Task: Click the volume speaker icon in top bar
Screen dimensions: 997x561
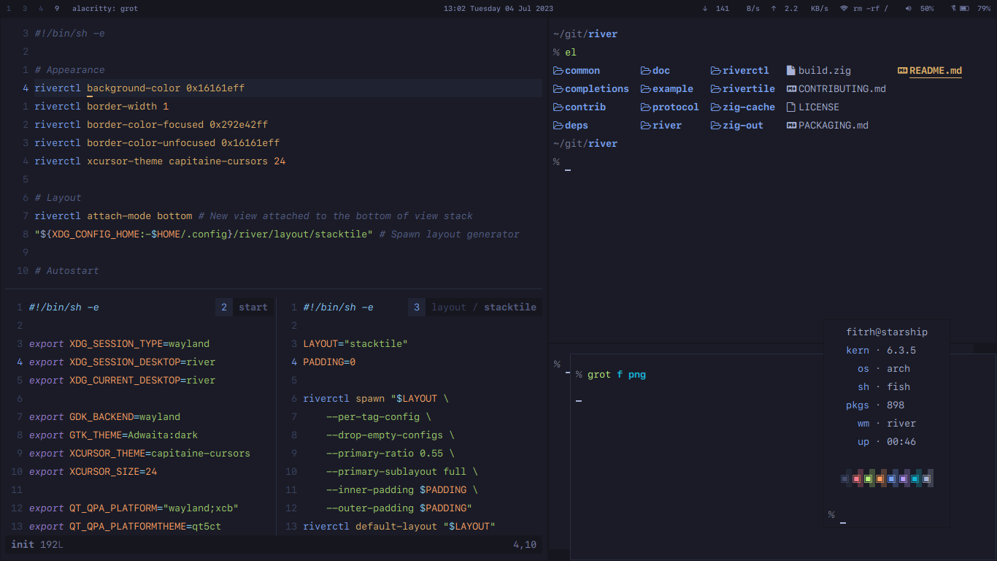Action: point(908,9)
